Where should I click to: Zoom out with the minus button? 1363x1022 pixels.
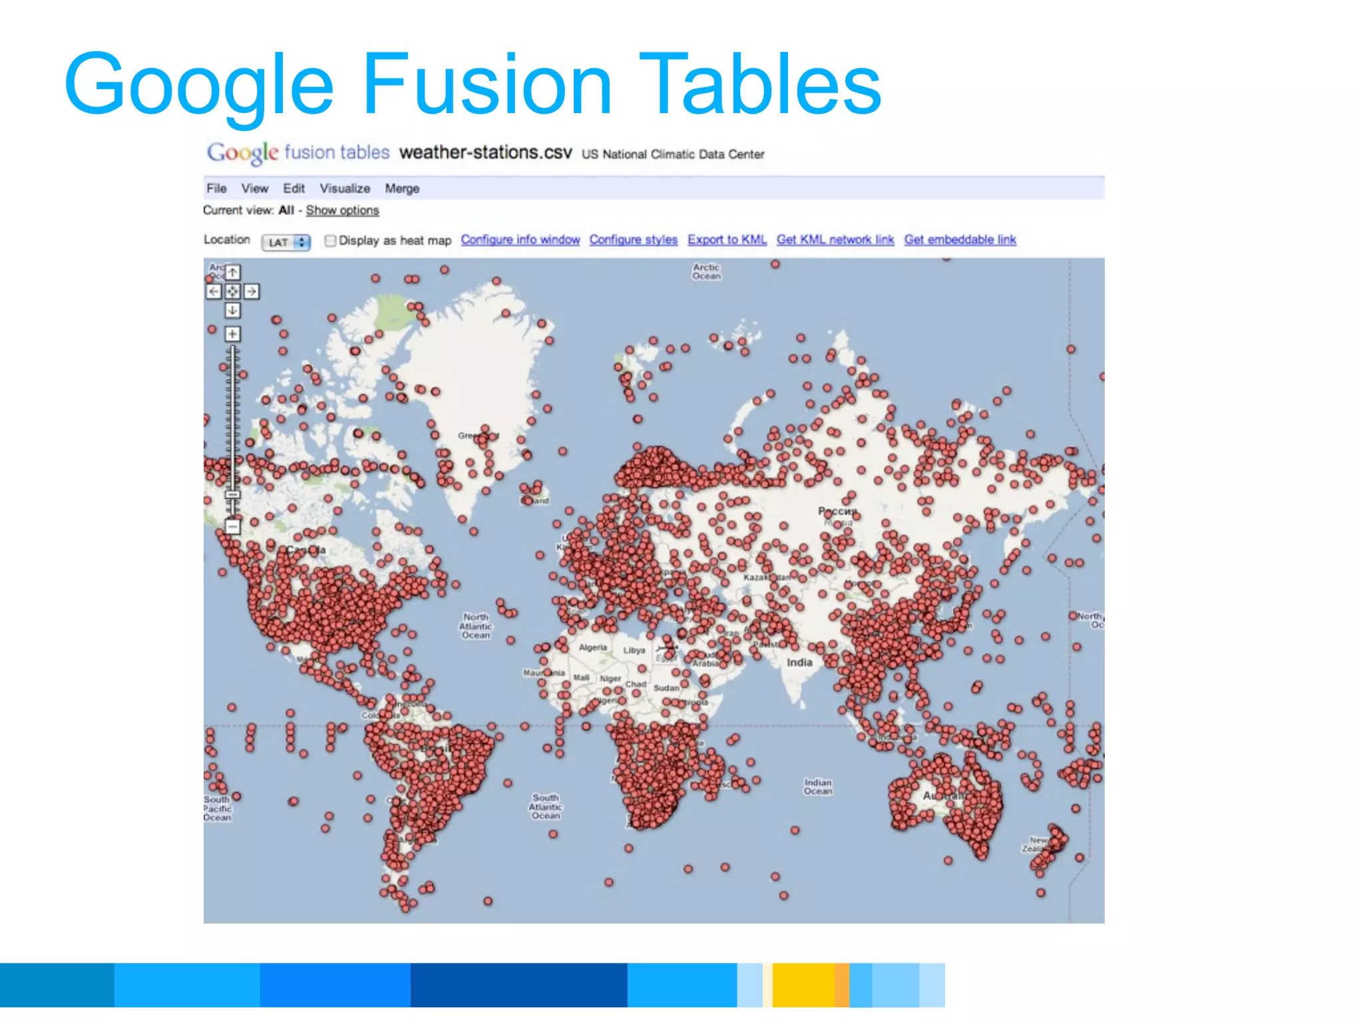coord(232,527)
